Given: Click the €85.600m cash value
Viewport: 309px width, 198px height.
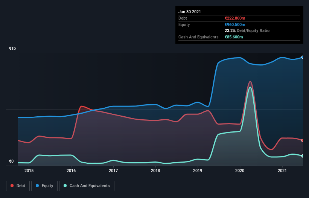Looking at the screenshot, I should pyautogui.click(x=234, y=37).
